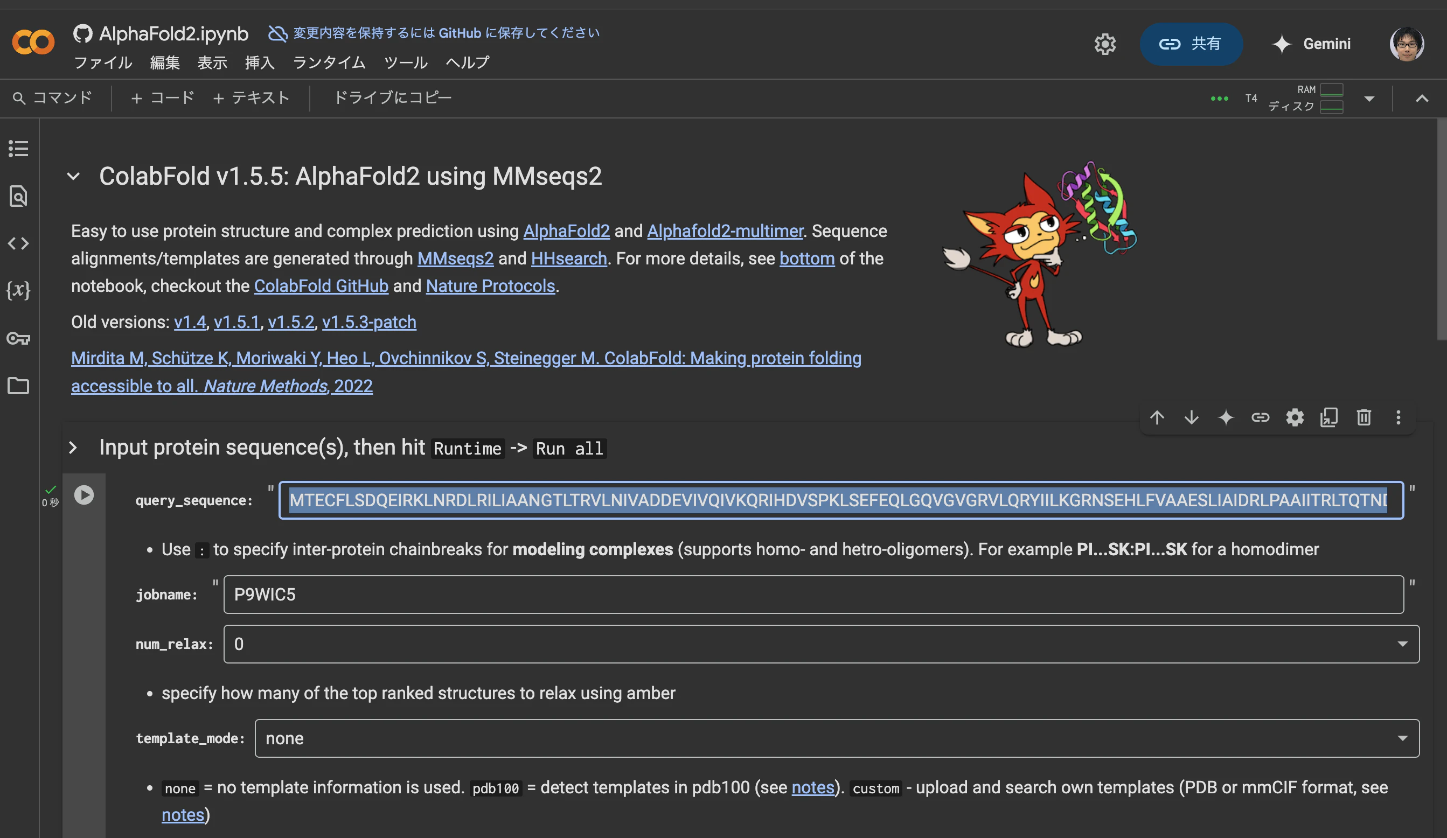Delete the cell with the trash icon
The image size is (1447, 838).
click(1363, 417)
